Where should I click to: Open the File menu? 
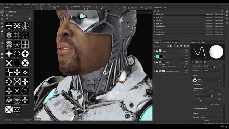coord(2,4)
